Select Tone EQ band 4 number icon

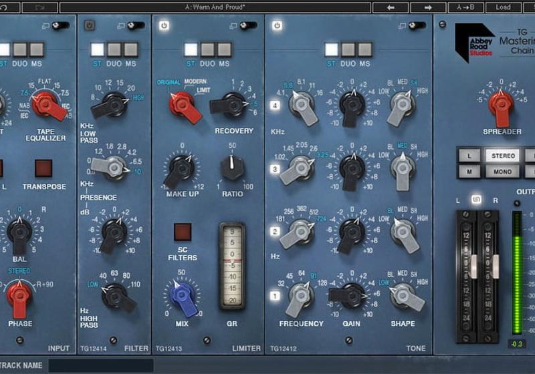pyautogui.click(x=274, y=105)
